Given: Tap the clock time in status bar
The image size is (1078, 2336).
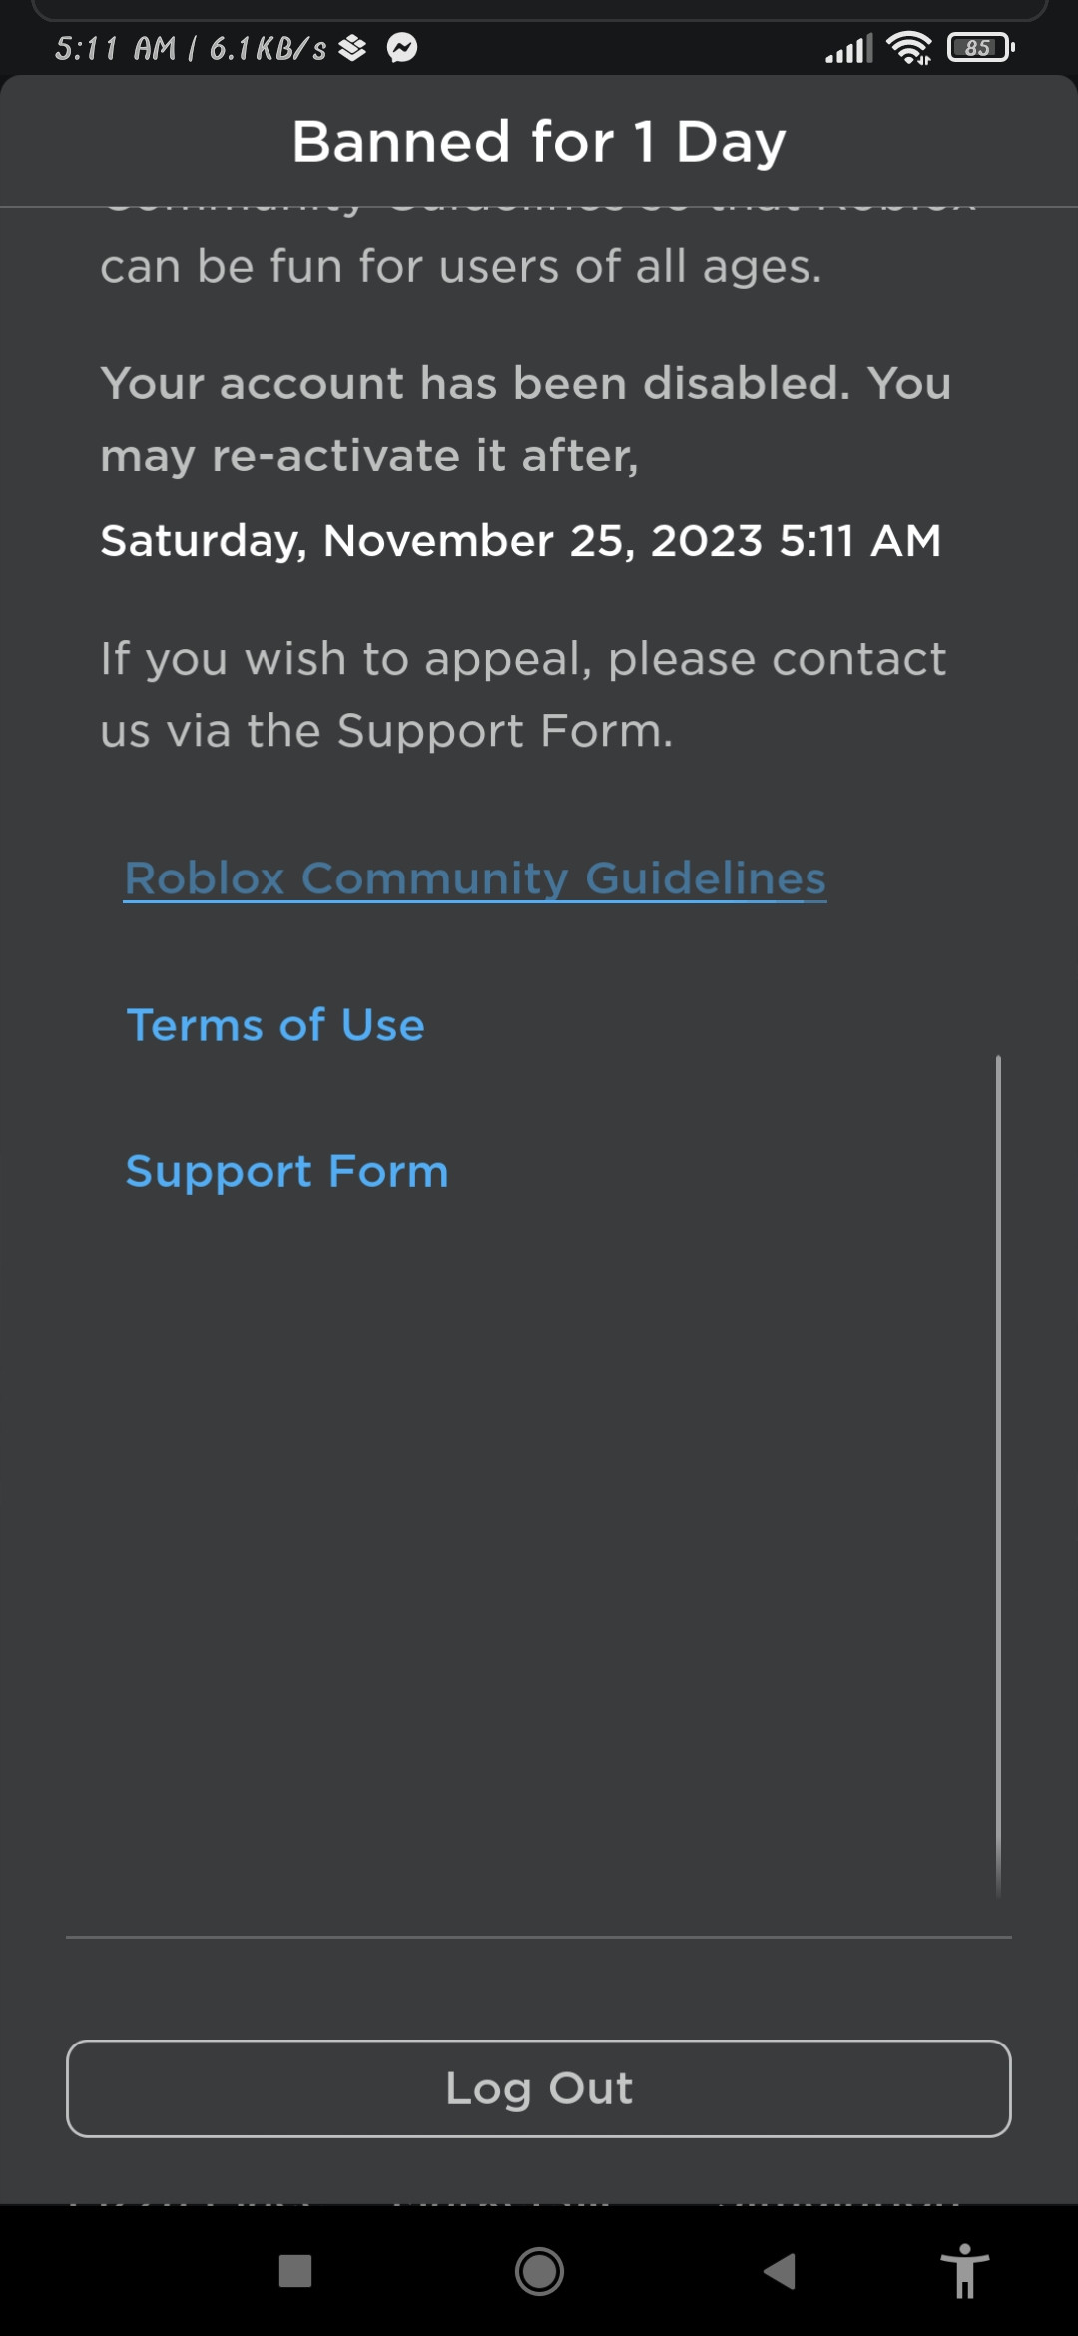Looking at the screenshot, I should 115,48.
